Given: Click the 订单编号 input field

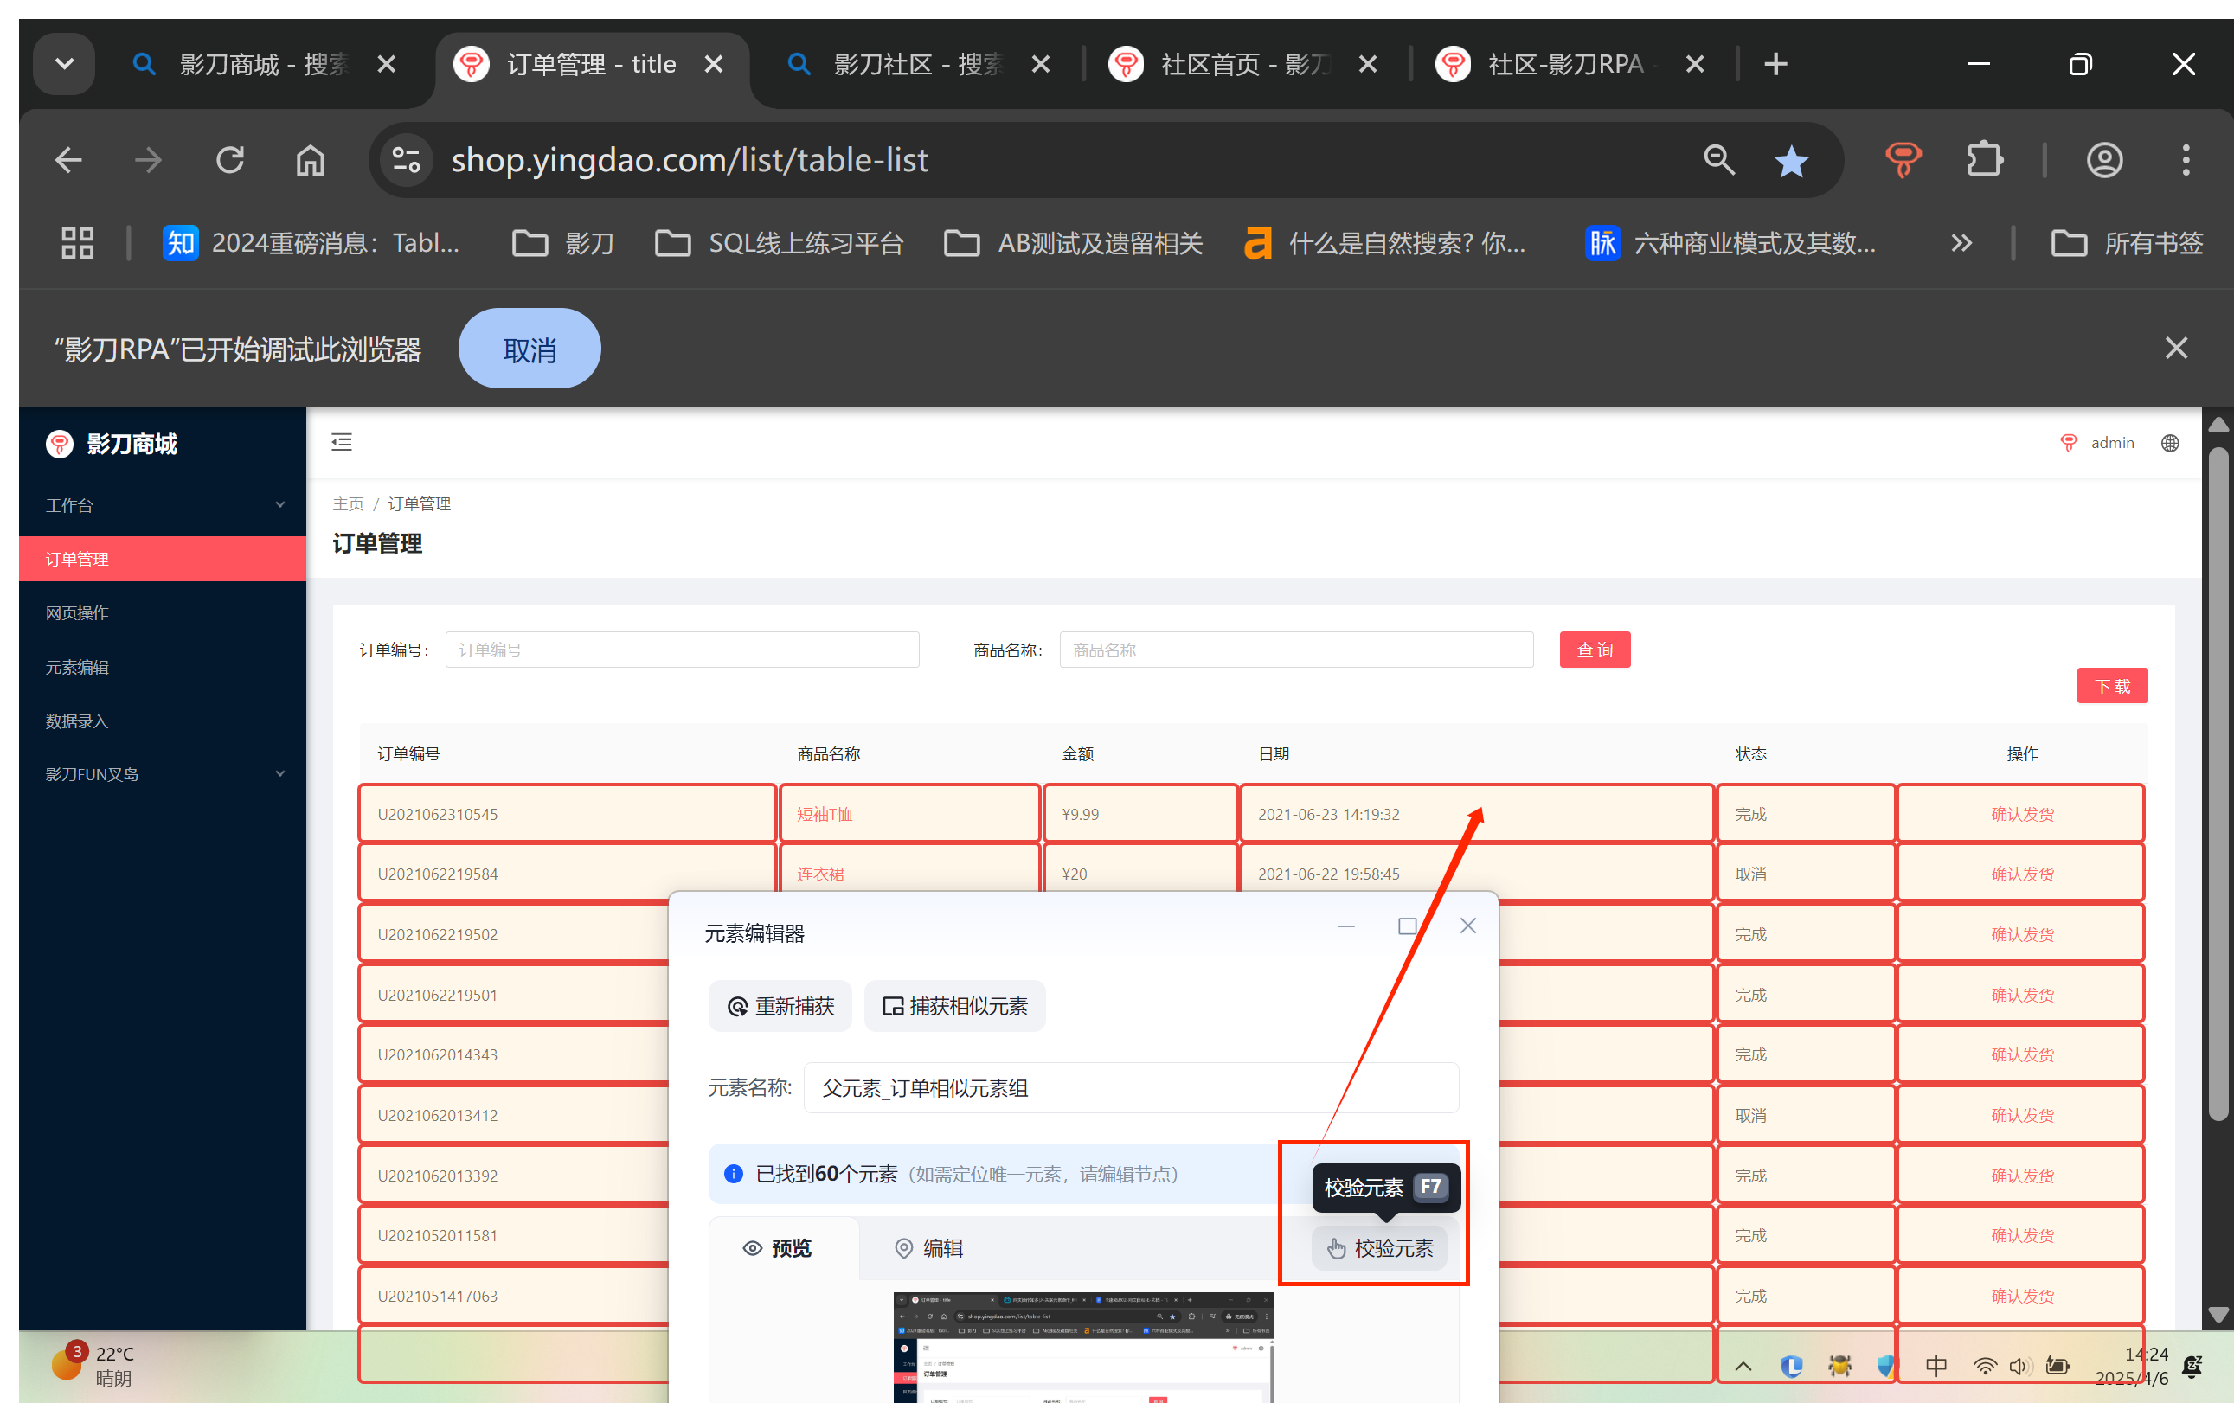Looking at the screenshot, I should click(682, 649).
